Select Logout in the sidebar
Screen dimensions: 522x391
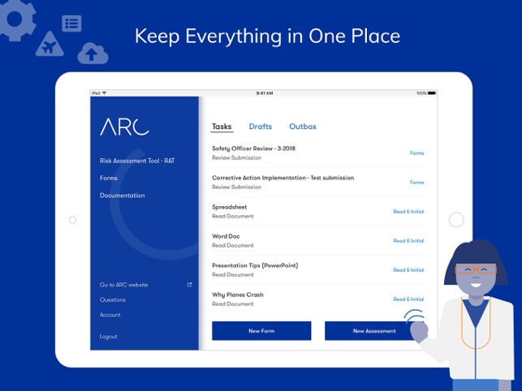[x=108, y=337]
